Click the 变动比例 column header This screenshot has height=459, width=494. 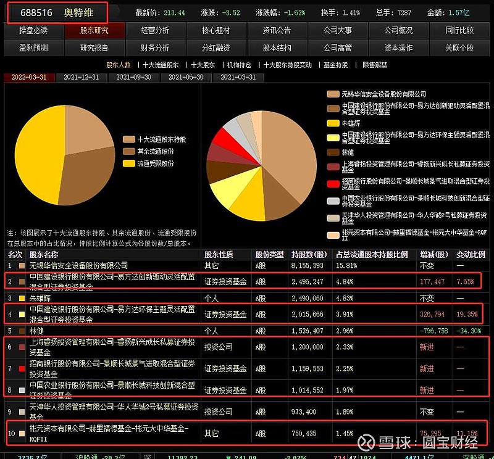471,254
